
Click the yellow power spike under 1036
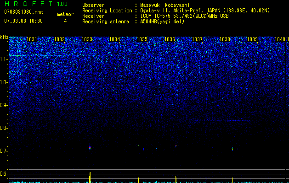[x=176, y=179]
